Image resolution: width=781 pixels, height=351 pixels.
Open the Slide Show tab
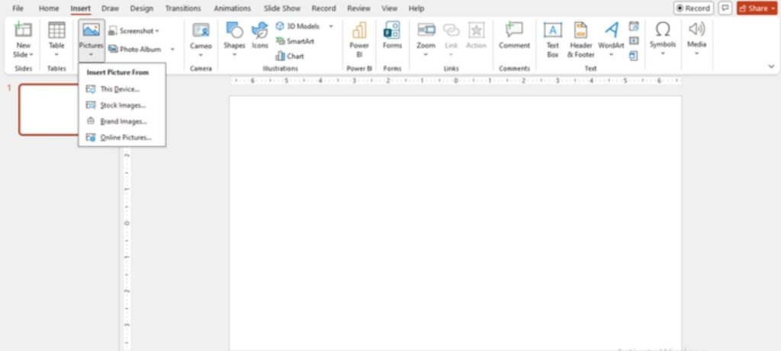pos(282,8)
